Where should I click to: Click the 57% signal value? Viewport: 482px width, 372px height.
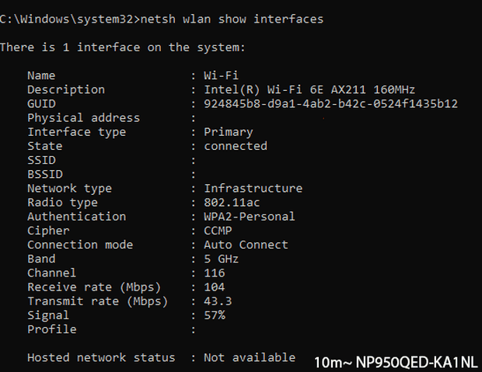tap(215, 315)
